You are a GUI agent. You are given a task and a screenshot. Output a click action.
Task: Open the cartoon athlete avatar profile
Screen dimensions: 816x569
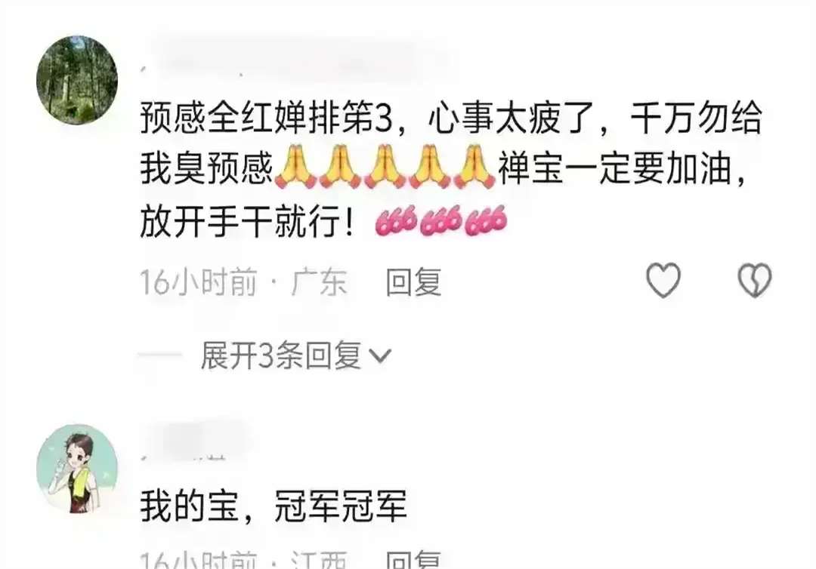coord(77,469)
